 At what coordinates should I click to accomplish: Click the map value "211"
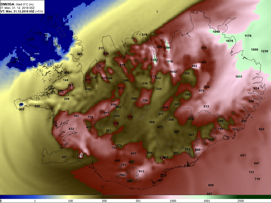[101, 48]
